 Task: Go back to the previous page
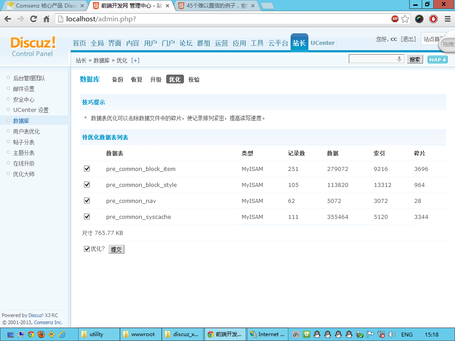pos(8,19)
